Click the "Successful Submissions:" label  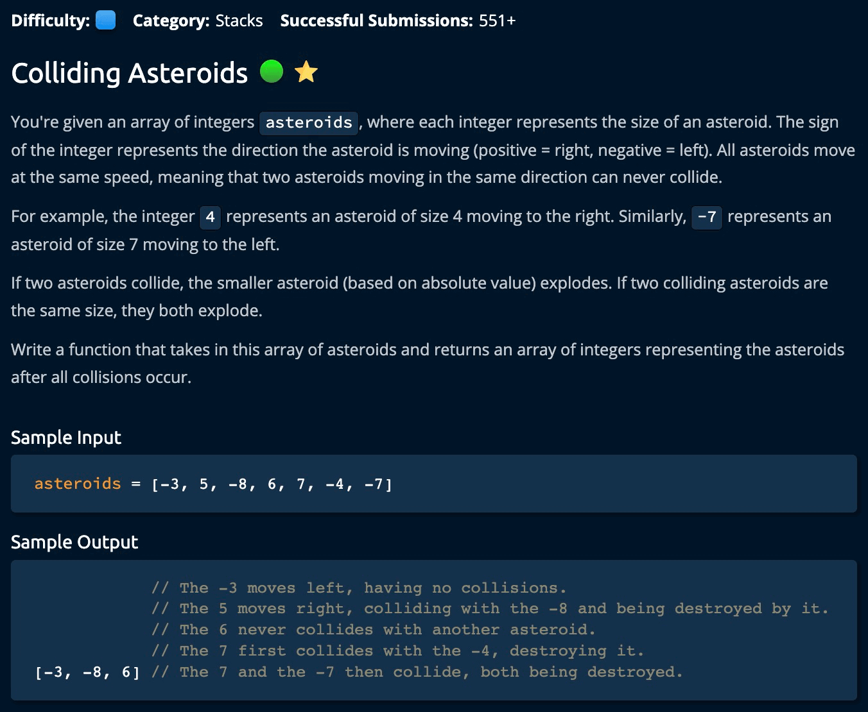pos(376,21)
